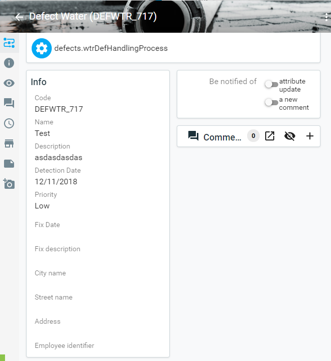Open the storefront sidebar icon
Screen dimensions: 331x361
point(9,143)
